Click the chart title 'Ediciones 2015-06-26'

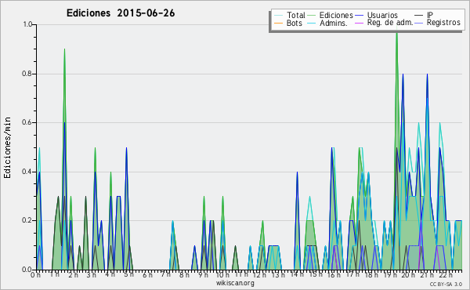pyautogui.click(x=121, y=13)
